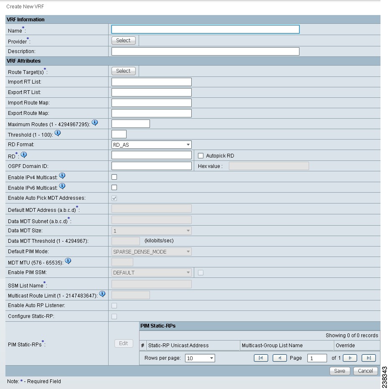Image resolution: width=388 pixels, height=389 pixels.
Task: Click the # column header
Action: click(142, 345)
